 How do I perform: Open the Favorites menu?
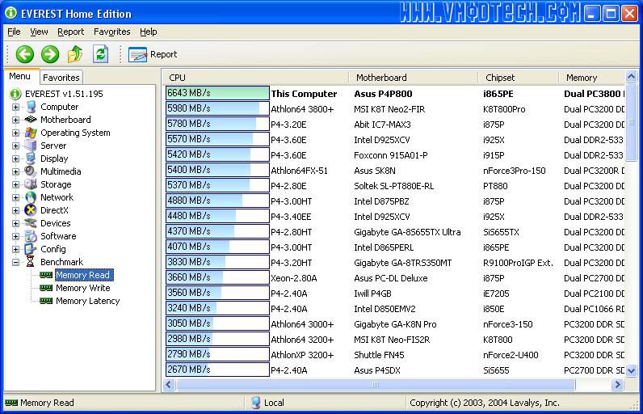(x=112, y=32)
